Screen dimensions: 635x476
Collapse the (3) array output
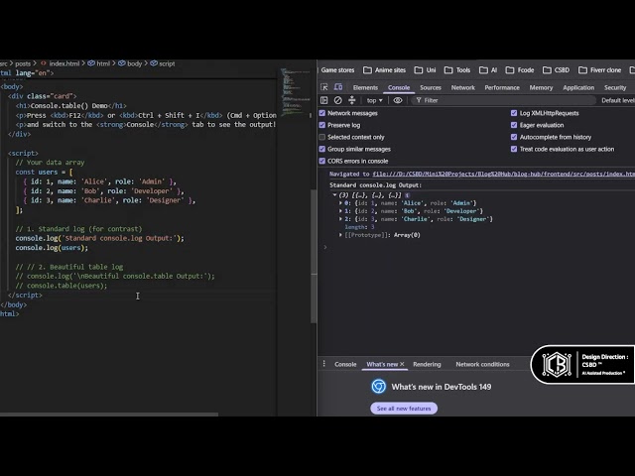[335, 195]
